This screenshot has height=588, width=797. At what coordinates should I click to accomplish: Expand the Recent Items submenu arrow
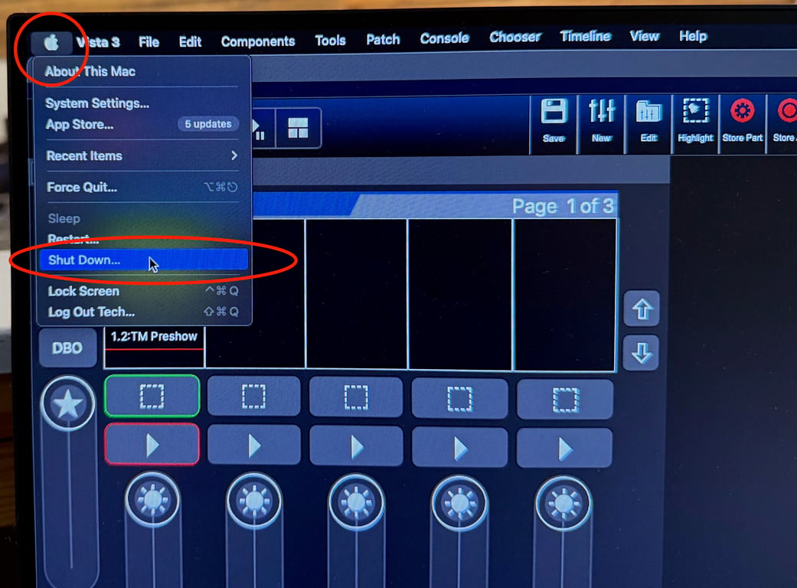(234, 155)
